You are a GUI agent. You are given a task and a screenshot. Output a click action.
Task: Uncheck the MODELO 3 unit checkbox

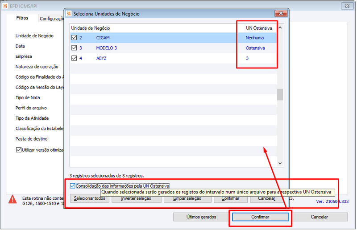(74, 48)
